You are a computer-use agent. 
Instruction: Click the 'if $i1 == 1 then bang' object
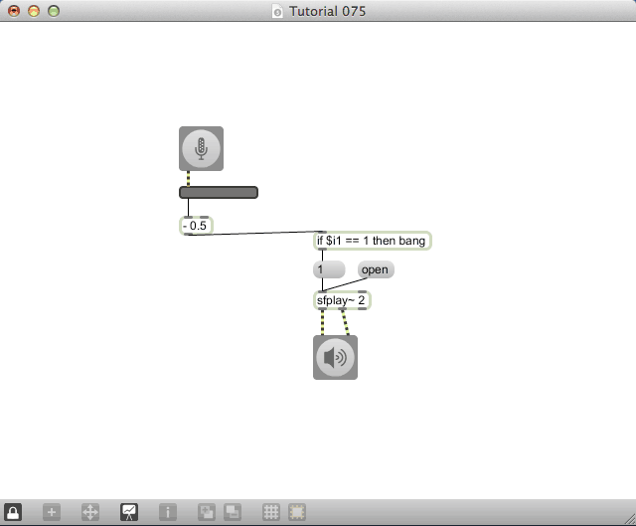pos(372,241)
